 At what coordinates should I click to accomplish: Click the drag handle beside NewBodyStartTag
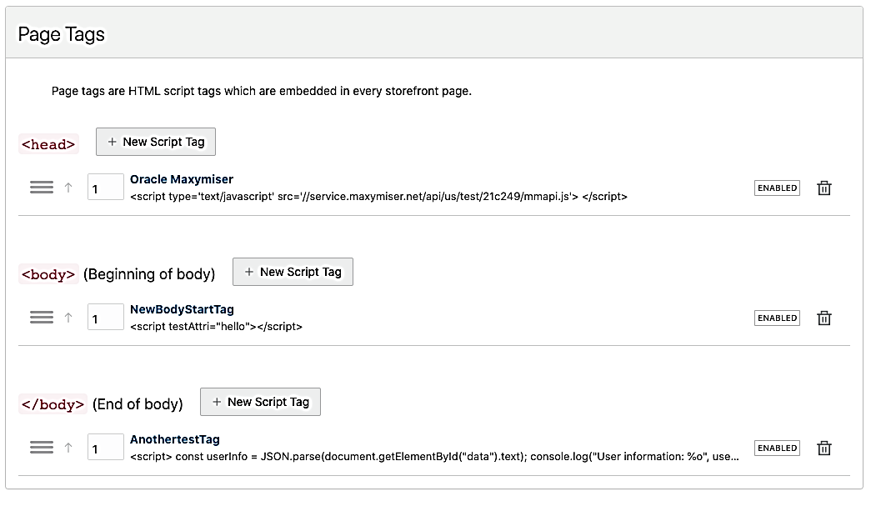(42, 318)
